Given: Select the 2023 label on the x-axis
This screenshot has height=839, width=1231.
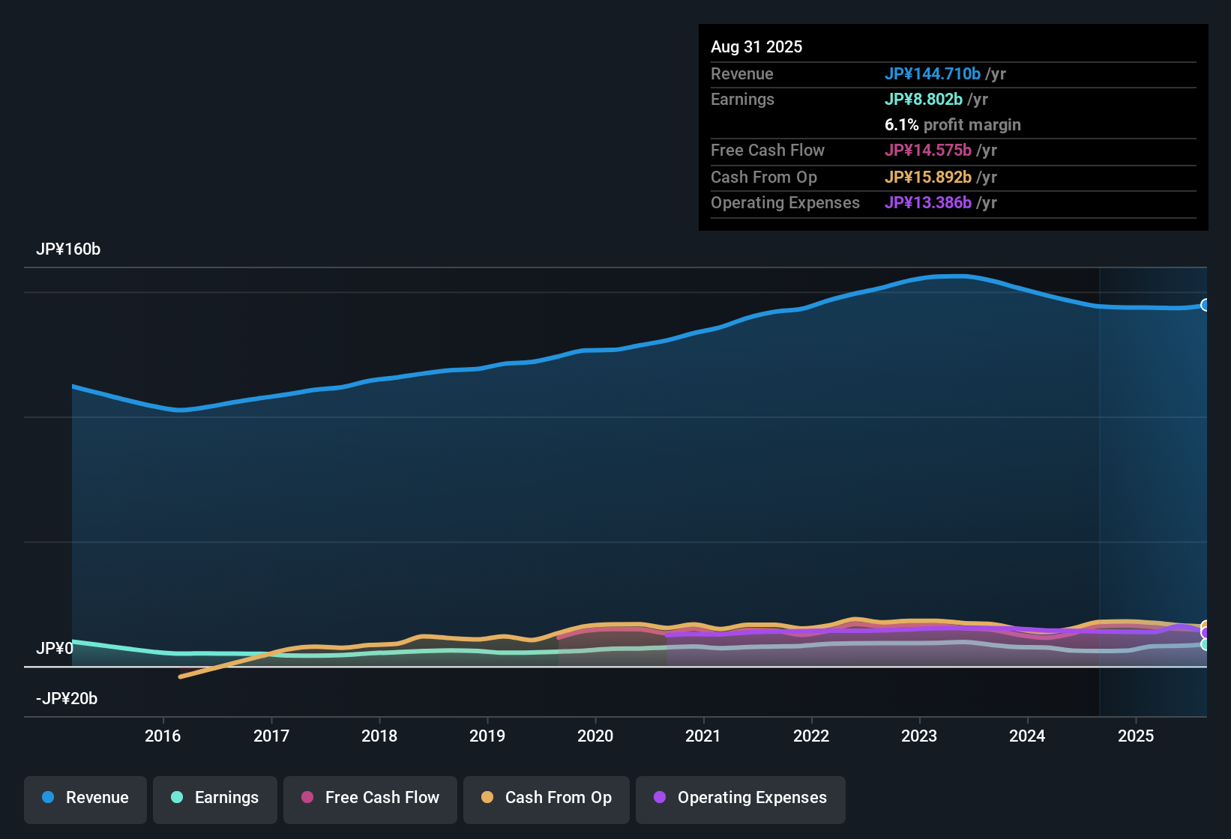Looking at the screenshot, I should click(x=919, y=736).
